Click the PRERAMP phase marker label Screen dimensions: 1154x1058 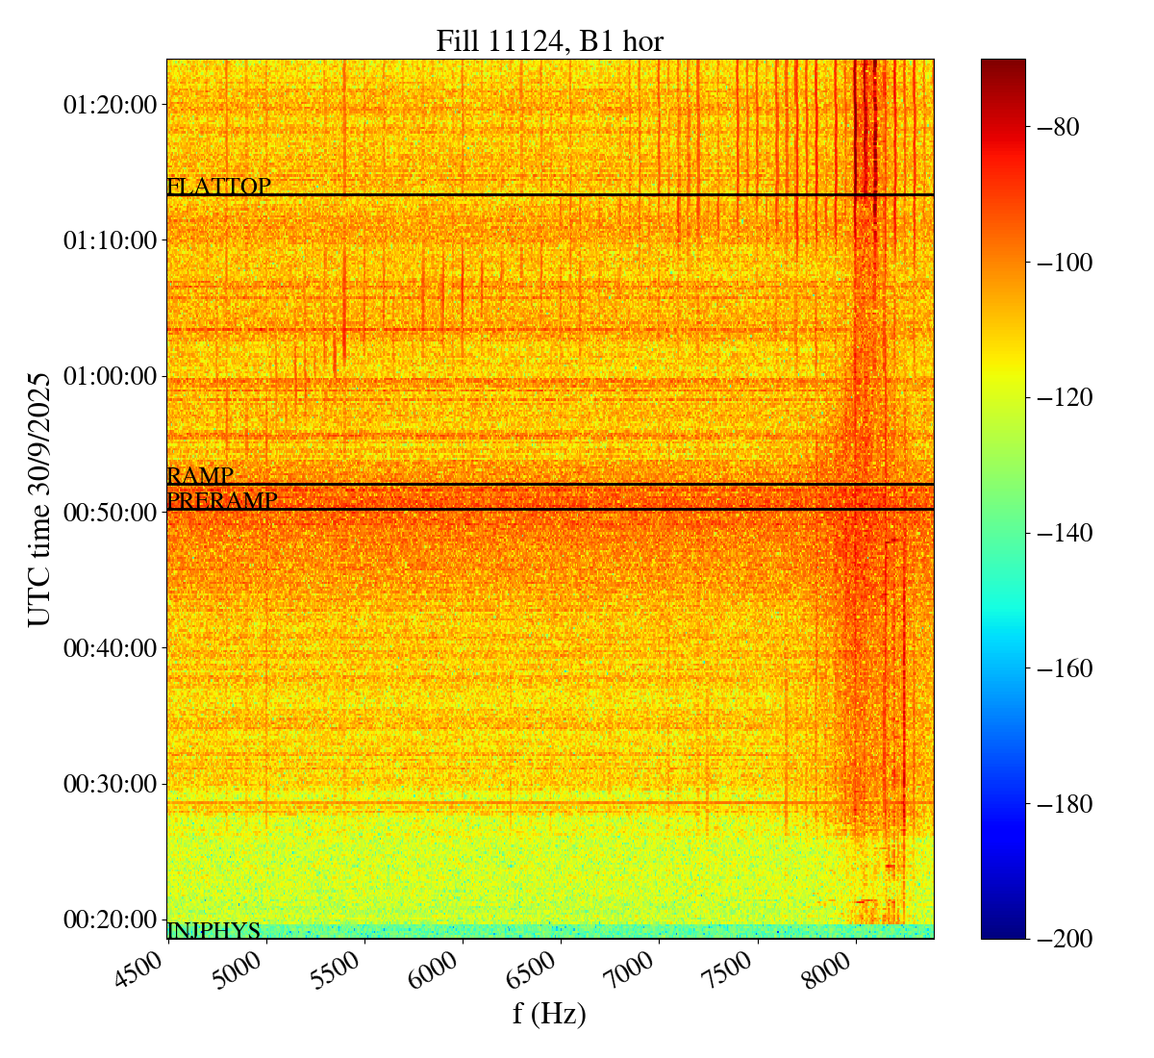click(x=221, y=501)
